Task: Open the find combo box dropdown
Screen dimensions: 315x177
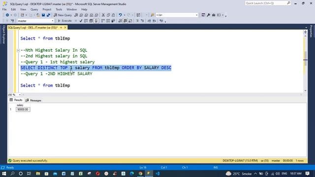Action: point(197,15)
